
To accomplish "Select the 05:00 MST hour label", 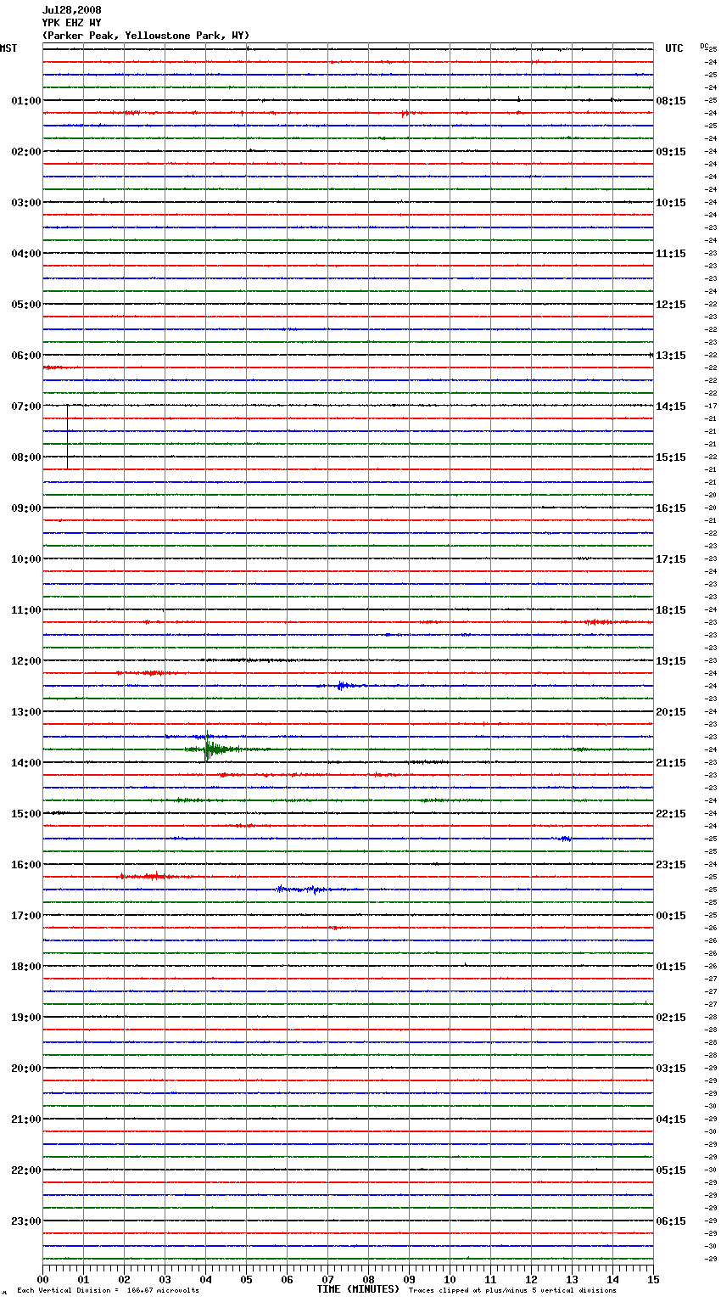I will click(25, 305).
